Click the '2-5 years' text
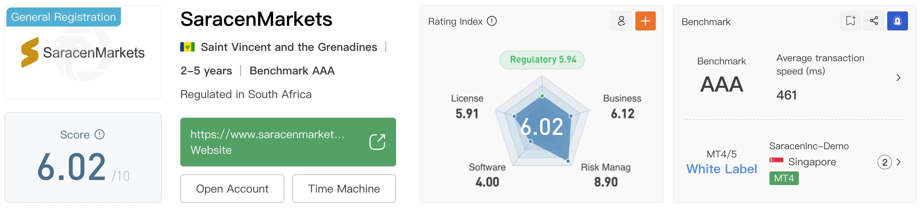 pyautogui.click(x=206, y=71)
